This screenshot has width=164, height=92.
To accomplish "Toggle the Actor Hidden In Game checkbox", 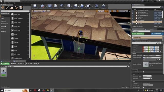I will click(143, 72).
